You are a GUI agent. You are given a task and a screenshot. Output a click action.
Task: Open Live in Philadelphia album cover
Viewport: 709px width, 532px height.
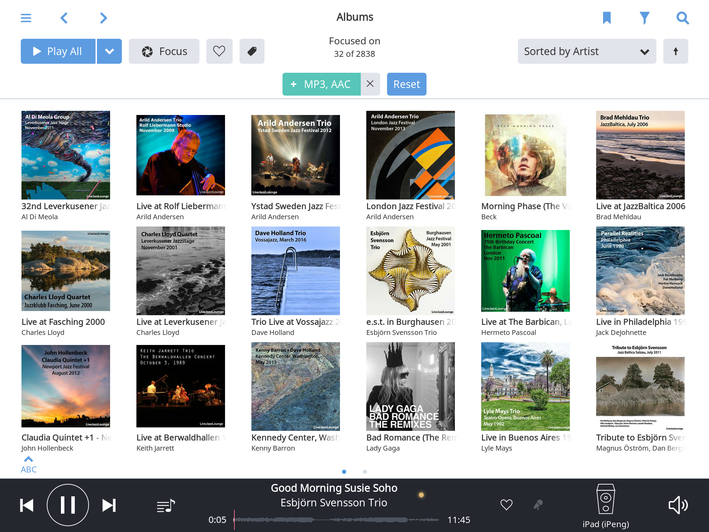click(x=640, y=271)
